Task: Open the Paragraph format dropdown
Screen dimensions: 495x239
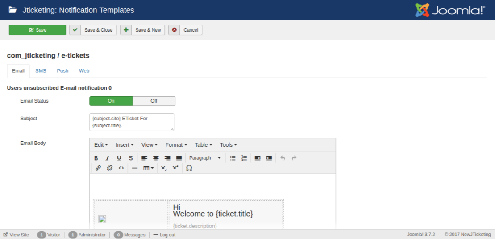Action: (x=205, y=158)
